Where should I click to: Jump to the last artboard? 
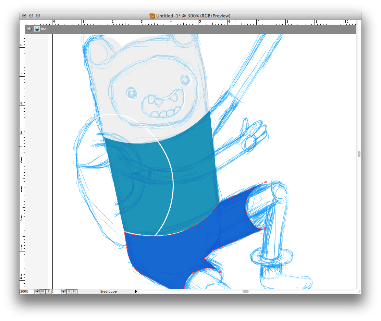75,291
